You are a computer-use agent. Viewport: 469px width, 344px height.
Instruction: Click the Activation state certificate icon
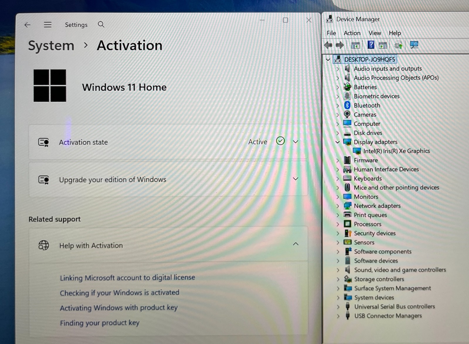(44, 142)
